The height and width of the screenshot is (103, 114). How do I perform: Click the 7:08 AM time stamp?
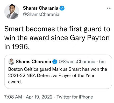pyautogui.click(x=13, y=97)
